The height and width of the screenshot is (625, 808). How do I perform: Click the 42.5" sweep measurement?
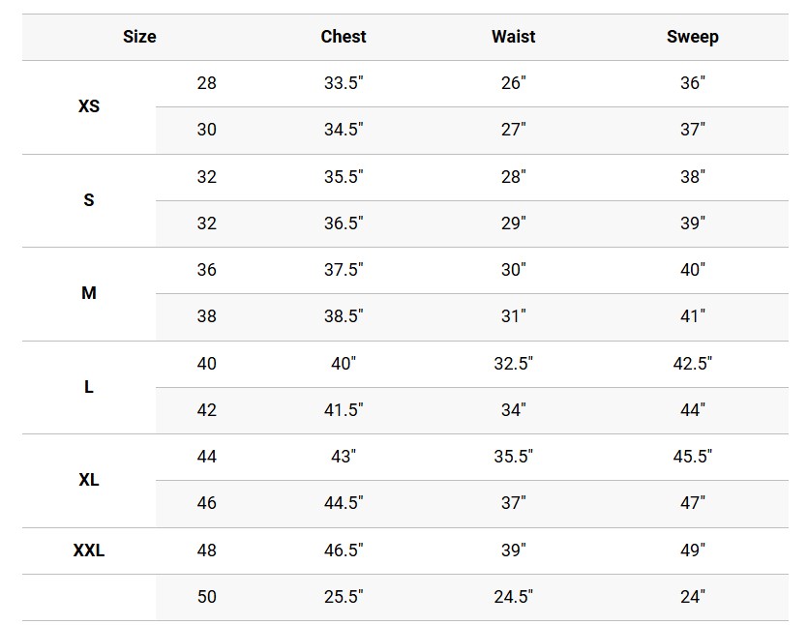[x=692, y=364]
